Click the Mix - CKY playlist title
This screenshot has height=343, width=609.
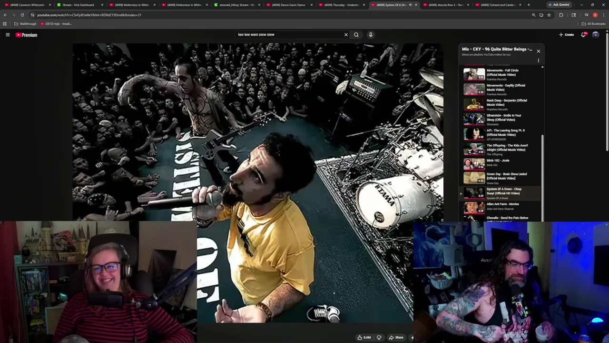coord(497,49)
